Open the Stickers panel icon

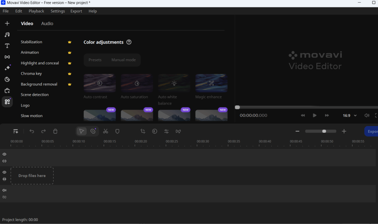7,79
